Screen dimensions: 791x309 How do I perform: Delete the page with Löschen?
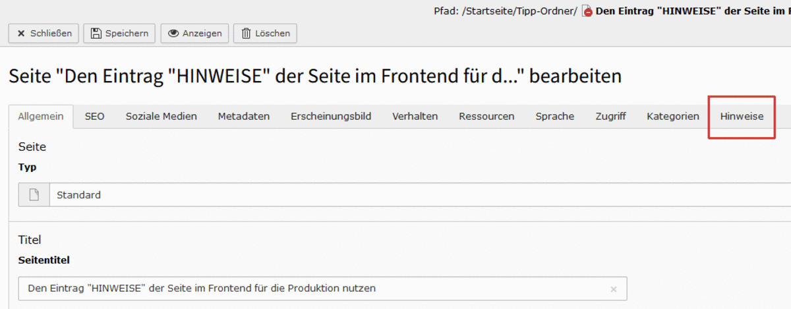click(x=266, y=33)
